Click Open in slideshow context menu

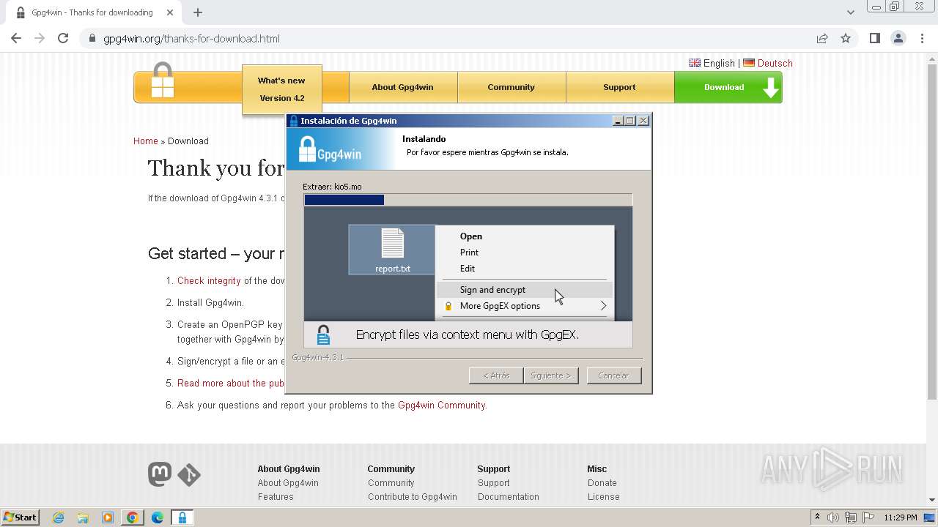(x=471, y=236)
